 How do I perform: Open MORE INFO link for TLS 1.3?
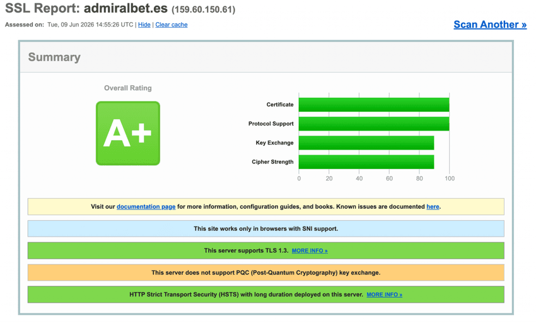(x=310, y=251)
